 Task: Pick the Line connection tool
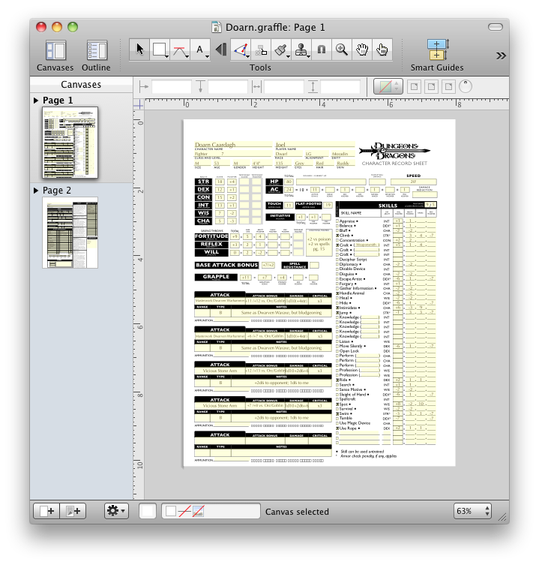(180, 50)
